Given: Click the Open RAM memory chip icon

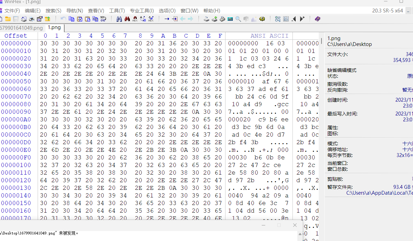Looking at the screenshot, I should (x=222, y=19).
